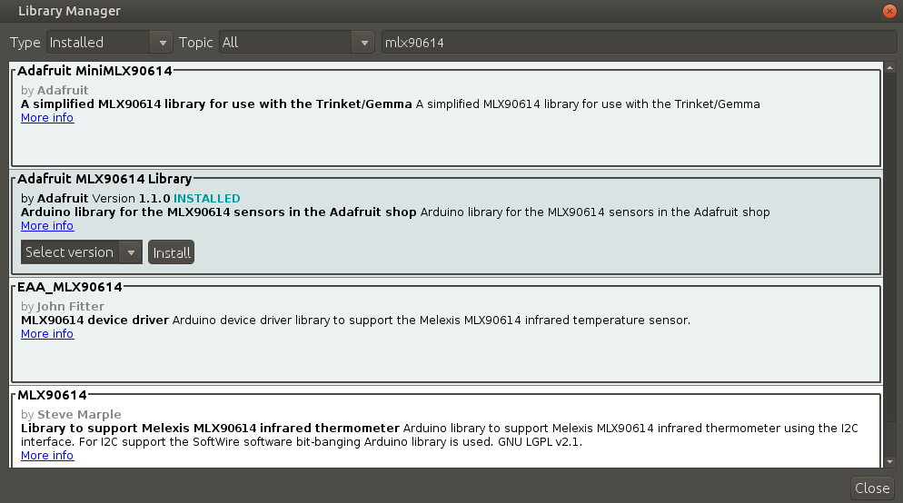Select the MLX90614 entry by Steve Marple
The image size is (903, 503).
pos(52,395)
